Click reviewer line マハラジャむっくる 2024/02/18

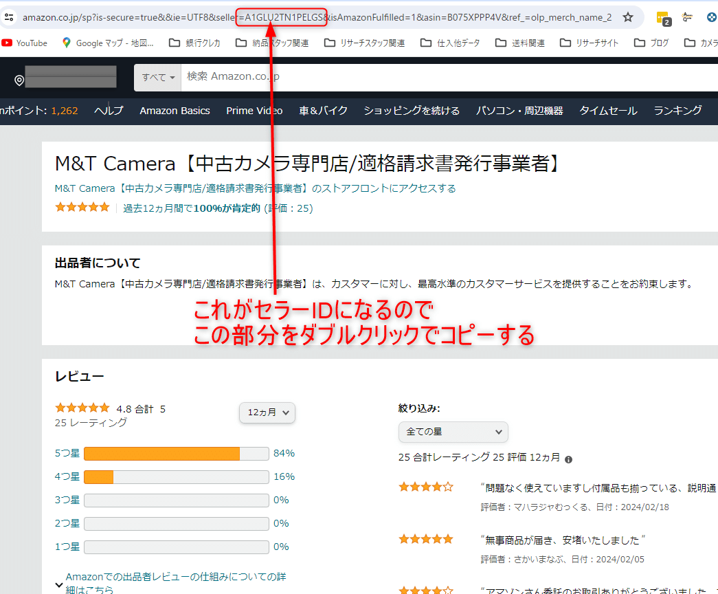coord(574,507)
